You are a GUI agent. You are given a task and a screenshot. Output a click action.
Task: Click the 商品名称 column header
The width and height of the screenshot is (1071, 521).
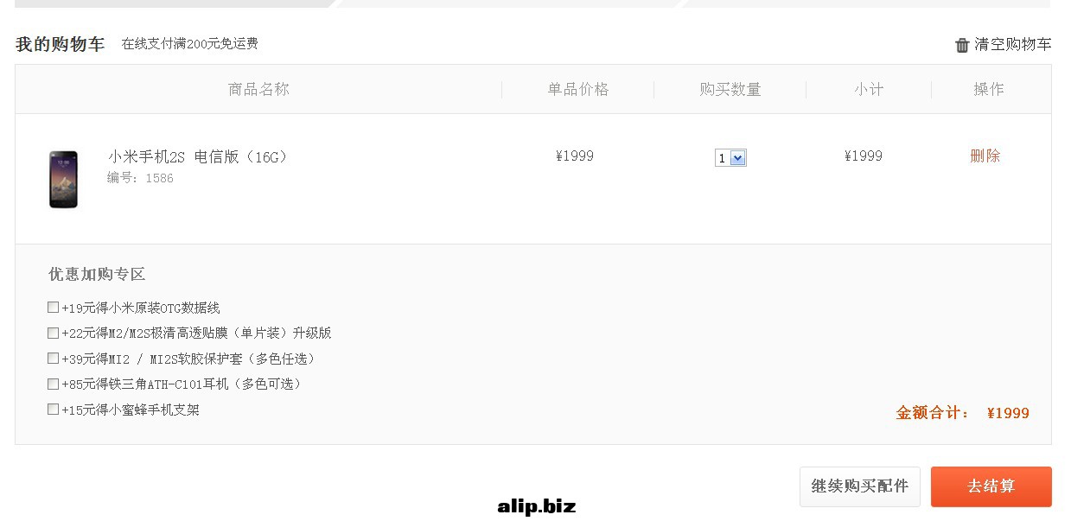click(x=258, y=89)
